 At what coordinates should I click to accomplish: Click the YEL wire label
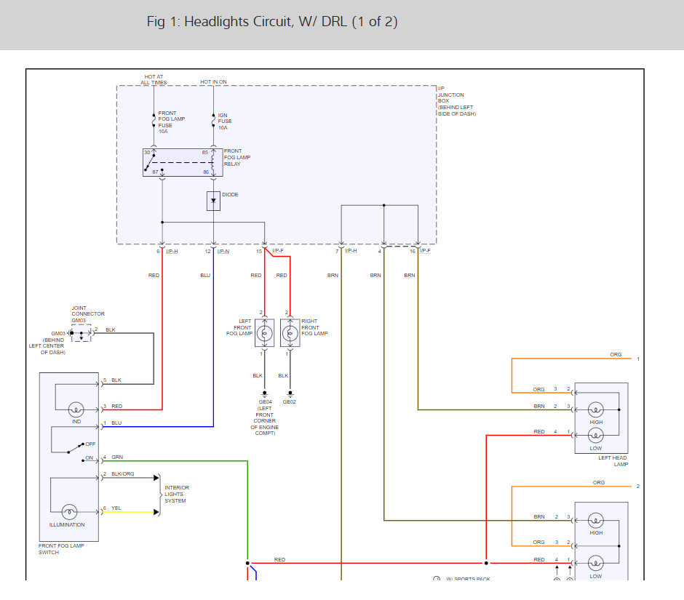116,508
